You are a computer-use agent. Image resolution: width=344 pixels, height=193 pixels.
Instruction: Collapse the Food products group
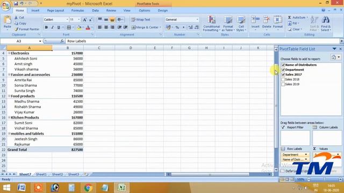click(9, 96)
